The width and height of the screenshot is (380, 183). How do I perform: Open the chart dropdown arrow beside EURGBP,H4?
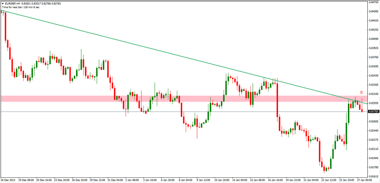point(2,3)
